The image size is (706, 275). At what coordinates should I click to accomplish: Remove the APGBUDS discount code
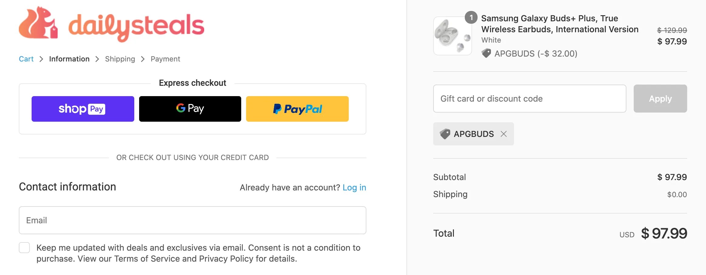503,134
